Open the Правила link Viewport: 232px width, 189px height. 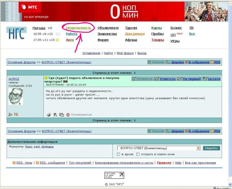click(164, 163)
